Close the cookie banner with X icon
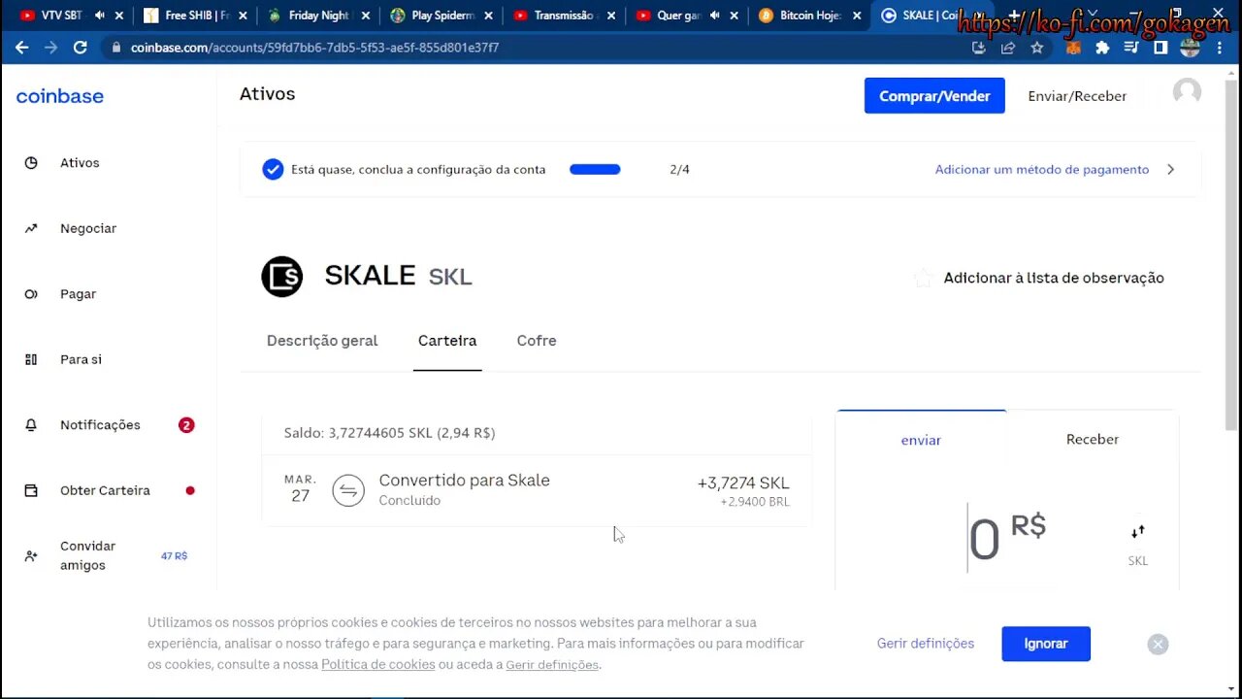Image resolution: width=1242 pixels, height=699 pixels. [x=1158, y=645]
